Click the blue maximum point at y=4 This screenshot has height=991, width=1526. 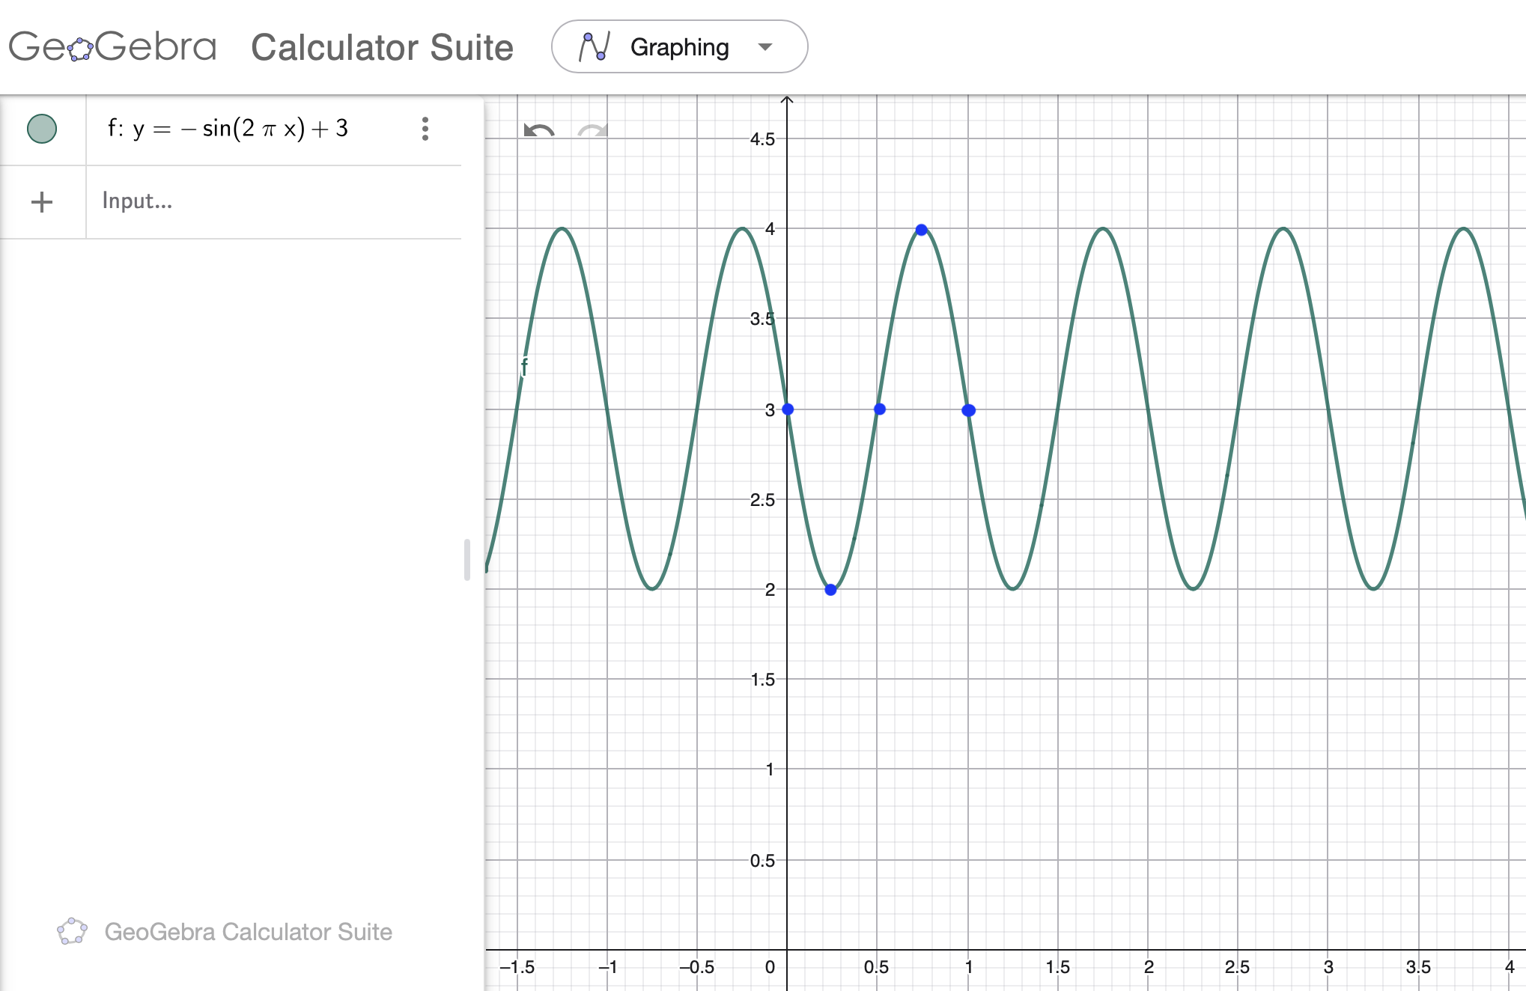(x=921, y=230)
